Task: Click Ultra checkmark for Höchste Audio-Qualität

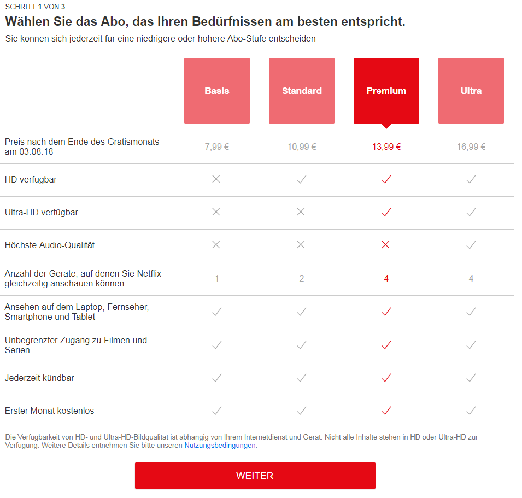Action: pyautogui.click(x=471, y=245)
